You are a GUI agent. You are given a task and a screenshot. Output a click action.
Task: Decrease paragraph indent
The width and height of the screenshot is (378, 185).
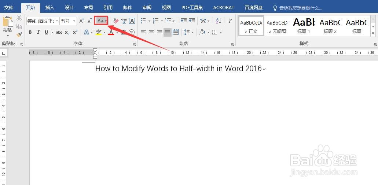(x=184, y=21)
